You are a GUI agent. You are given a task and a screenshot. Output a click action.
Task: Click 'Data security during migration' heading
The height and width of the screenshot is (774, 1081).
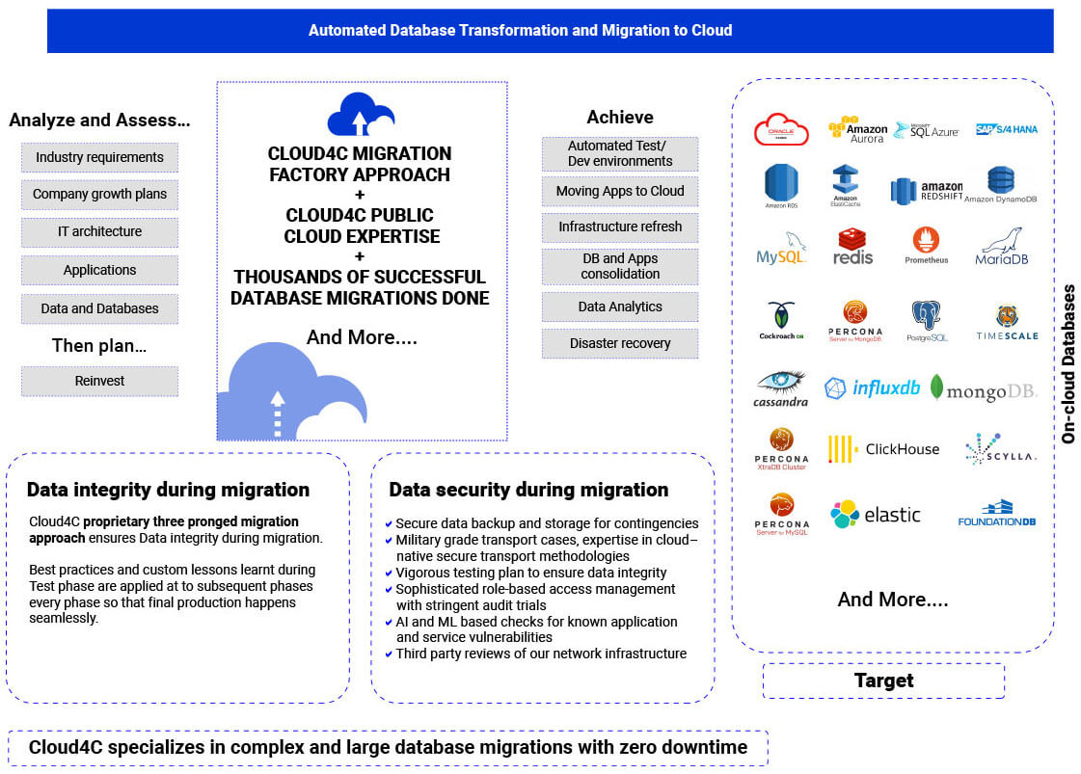[x=528, y=490]
